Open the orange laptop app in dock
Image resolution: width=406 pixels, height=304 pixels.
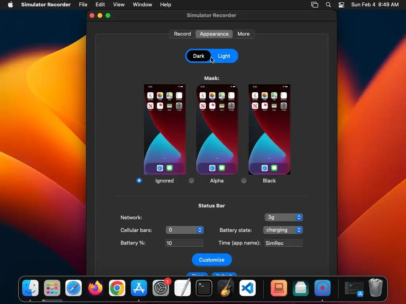(x=279, y=288)
